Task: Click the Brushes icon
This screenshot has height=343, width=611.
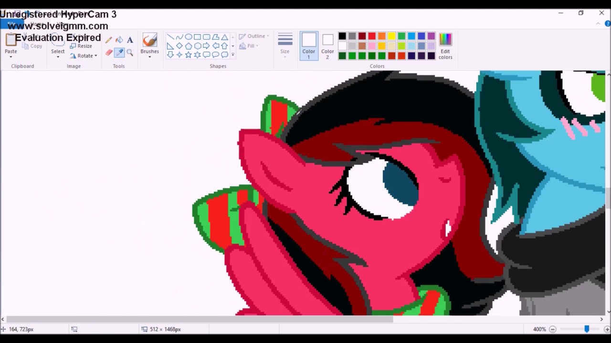Action: point(149,40)
